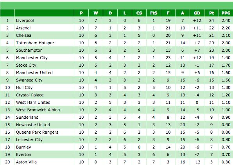Click Southampton's +7 goal difference cell
233x165 pixels.
point(197,50)
